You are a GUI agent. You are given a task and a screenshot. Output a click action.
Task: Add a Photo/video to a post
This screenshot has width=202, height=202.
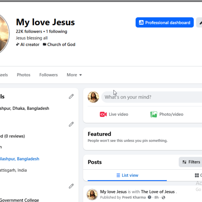(x=167, y=114)
